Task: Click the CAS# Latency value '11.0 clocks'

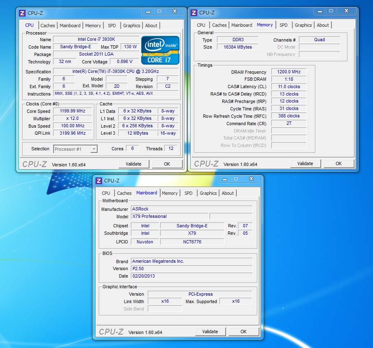Action: click(x=289, y=86)
